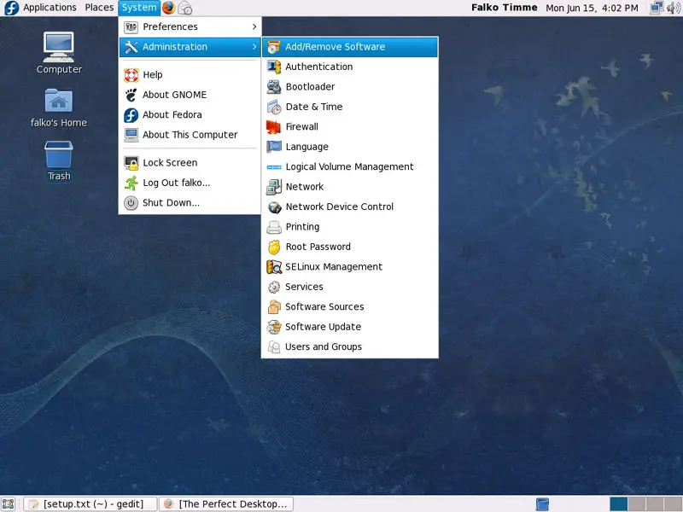Click the Show Desktop button in bottom panel
The height and width of the screenshot is (512, 683).
(x=9, y=503)
